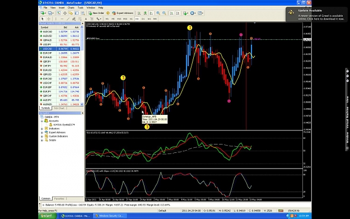
Task: Open the Terminal panel icon
Action: click(x=77, y=13)
